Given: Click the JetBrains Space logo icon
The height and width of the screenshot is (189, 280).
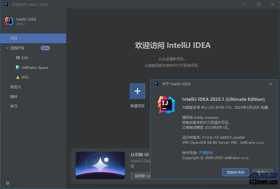Looking at the screenshot, I should click(18, 67).
